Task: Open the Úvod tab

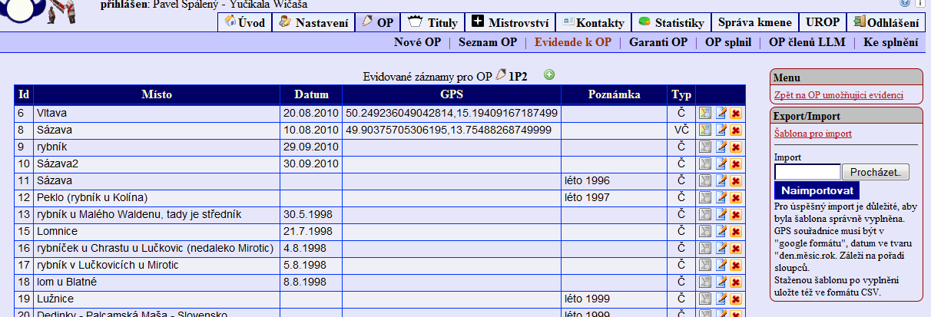Action: point(245,22)
